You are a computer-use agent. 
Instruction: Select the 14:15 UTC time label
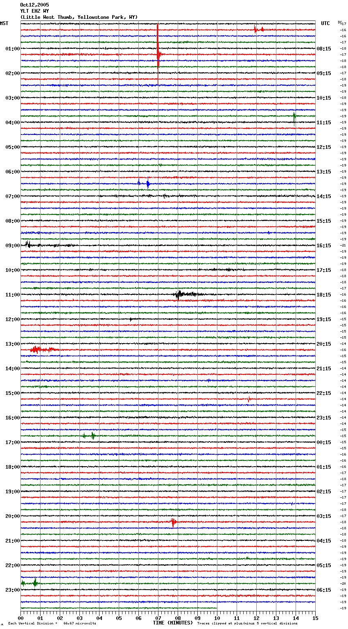324,196
